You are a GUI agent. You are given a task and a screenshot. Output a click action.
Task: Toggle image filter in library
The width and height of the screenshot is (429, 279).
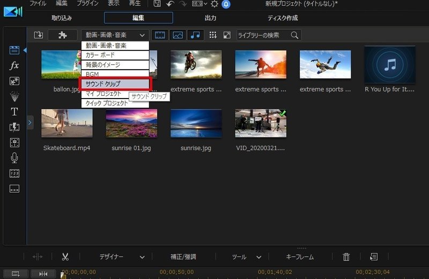click(x=178, y=35)
